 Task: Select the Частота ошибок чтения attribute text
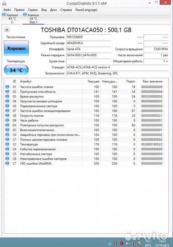tap(37, 87)
